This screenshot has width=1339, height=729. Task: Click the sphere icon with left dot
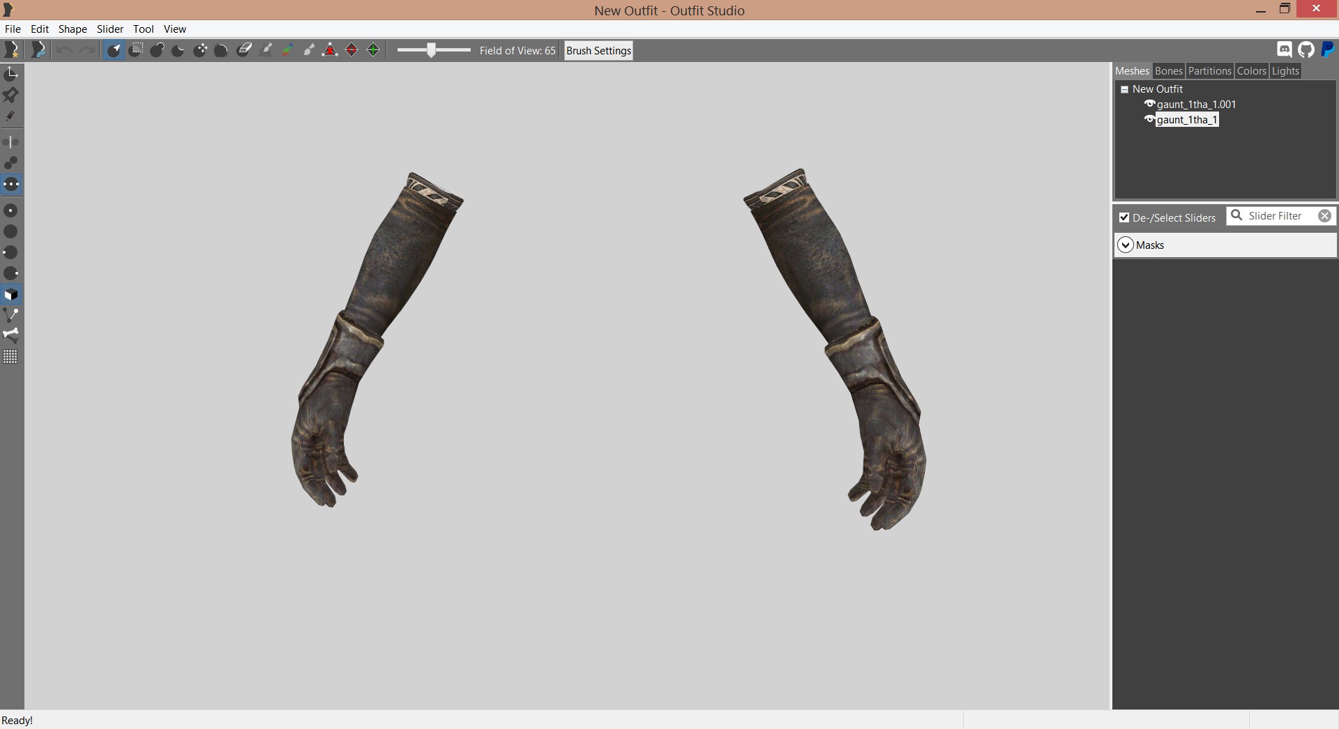click(x=11, y=252)
